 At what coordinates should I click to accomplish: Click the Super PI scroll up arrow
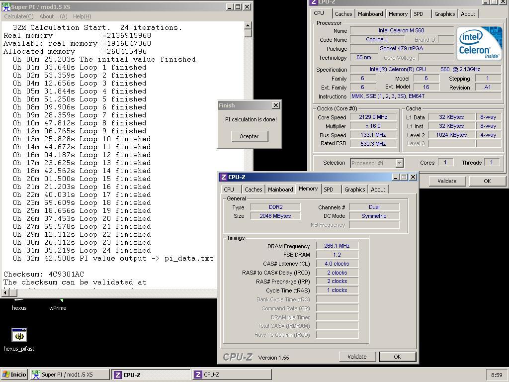pyautogui.click(x=248, y=26)
